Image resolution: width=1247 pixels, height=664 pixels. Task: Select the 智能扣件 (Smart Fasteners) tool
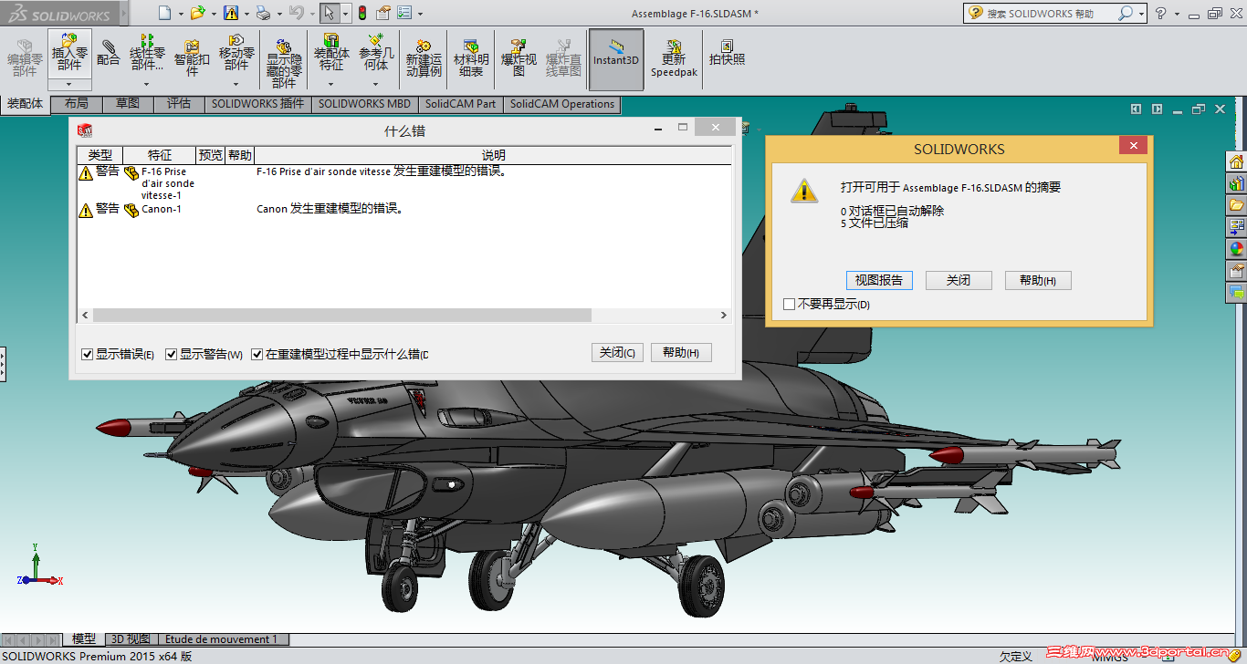pyautogui.click(x=192, y=57)
